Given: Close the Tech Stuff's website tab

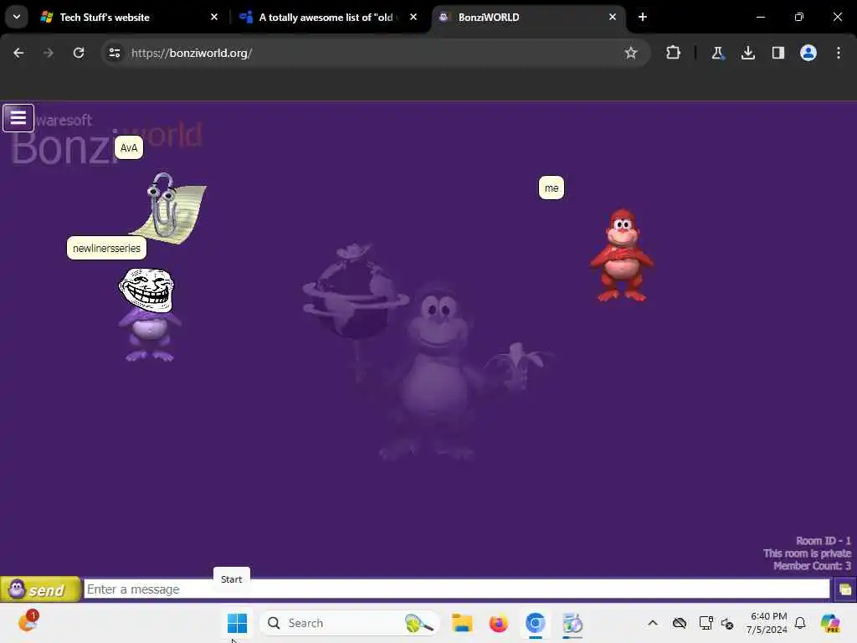Looking at the screenshot, I should pos(214,18).
